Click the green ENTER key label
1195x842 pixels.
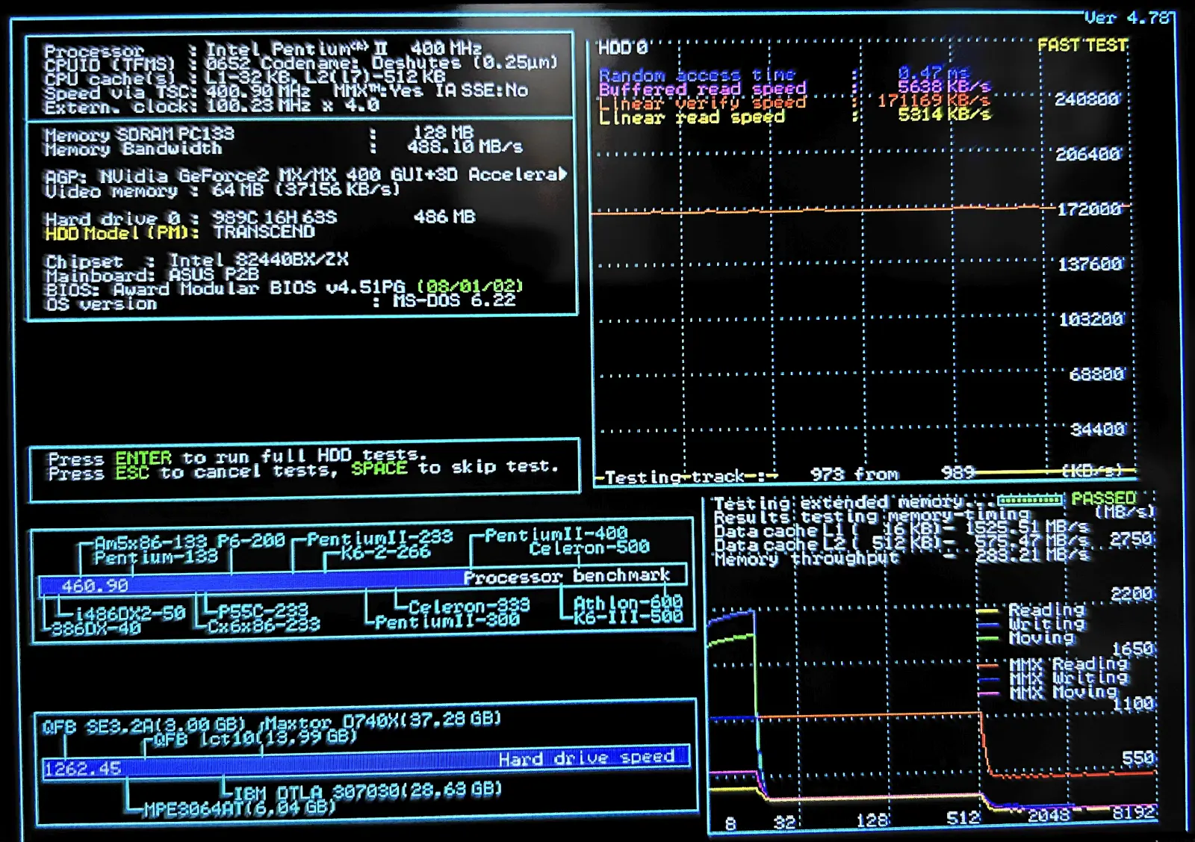[143, 458]
